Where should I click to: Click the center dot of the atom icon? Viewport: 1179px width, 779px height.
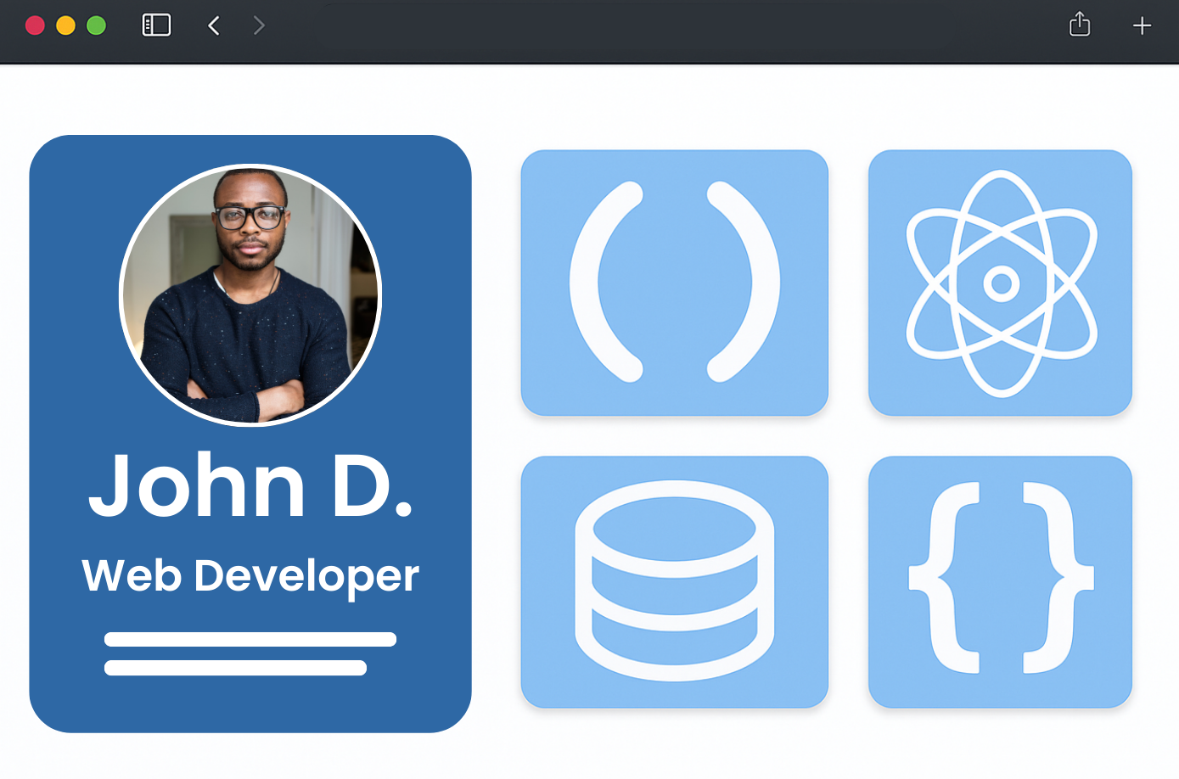click(1000, 283)
